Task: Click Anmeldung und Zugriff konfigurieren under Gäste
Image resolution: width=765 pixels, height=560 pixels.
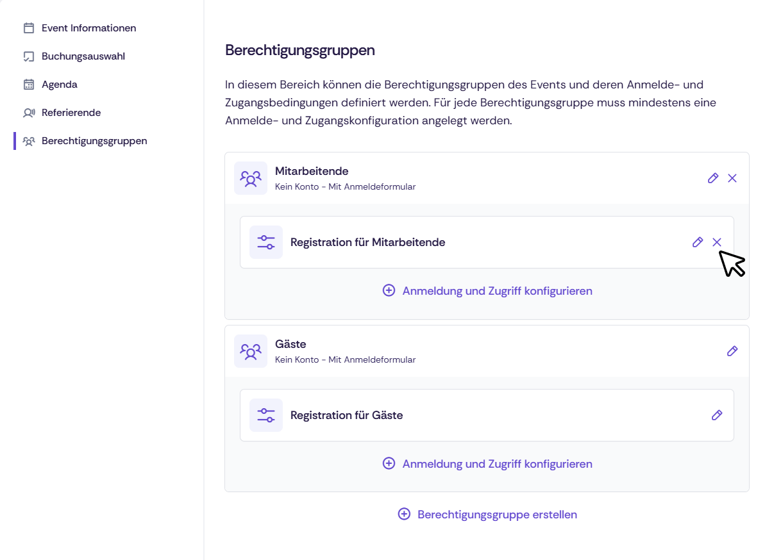Action: coord(497,463)
